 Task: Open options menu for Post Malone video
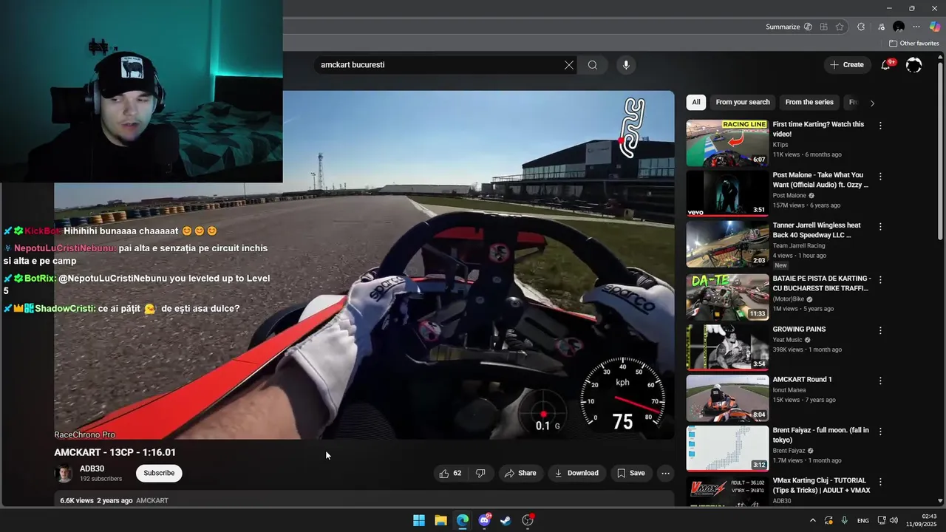pyautogui.click(x=880, y=176)
